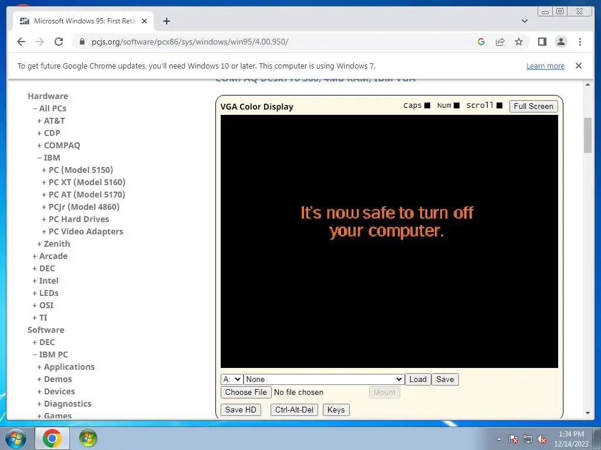Close the Microsoft Windows 95 tab

(144, 21)
